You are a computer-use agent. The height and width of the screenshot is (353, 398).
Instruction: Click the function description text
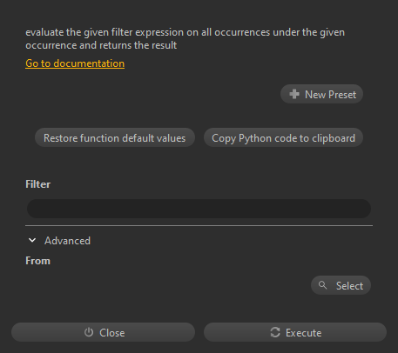coord(185,38)
